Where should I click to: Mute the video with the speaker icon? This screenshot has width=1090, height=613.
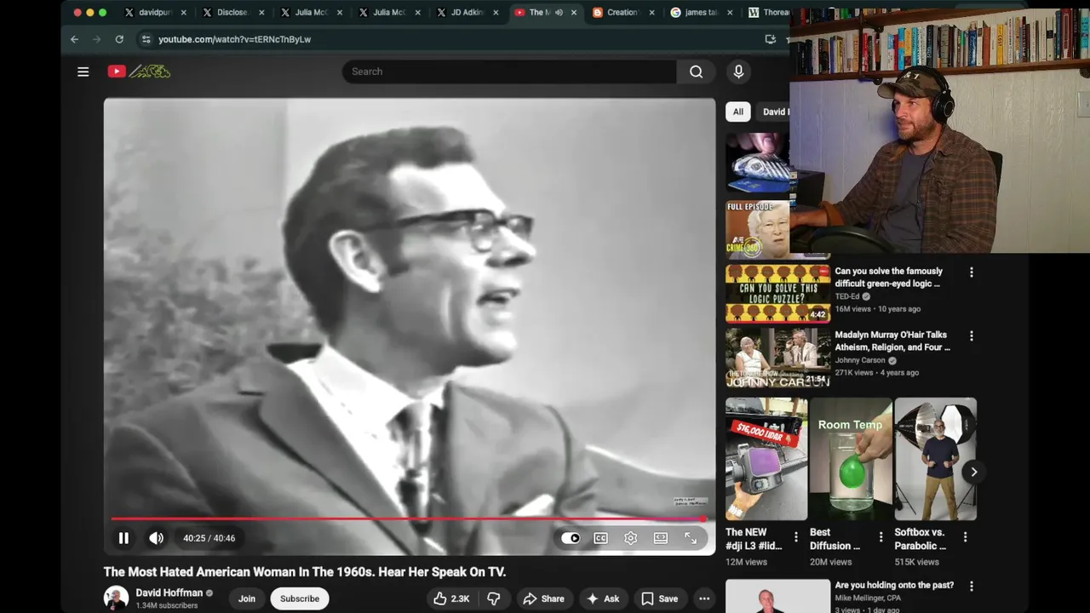157,538
